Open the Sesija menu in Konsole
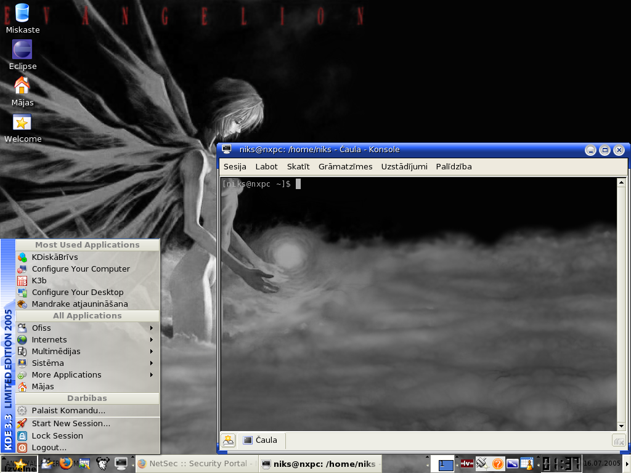The height and width of the screenshot is (473, 631). (x=235, y=166)
